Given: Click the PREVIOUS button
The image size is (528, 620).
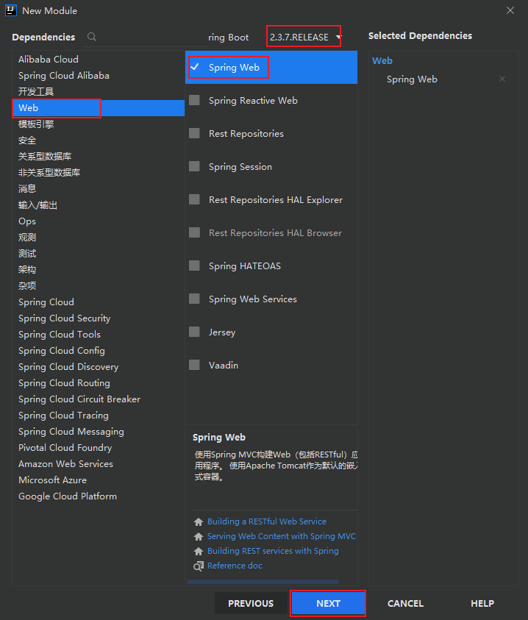Looking at the screenshot, I should 251,603.
